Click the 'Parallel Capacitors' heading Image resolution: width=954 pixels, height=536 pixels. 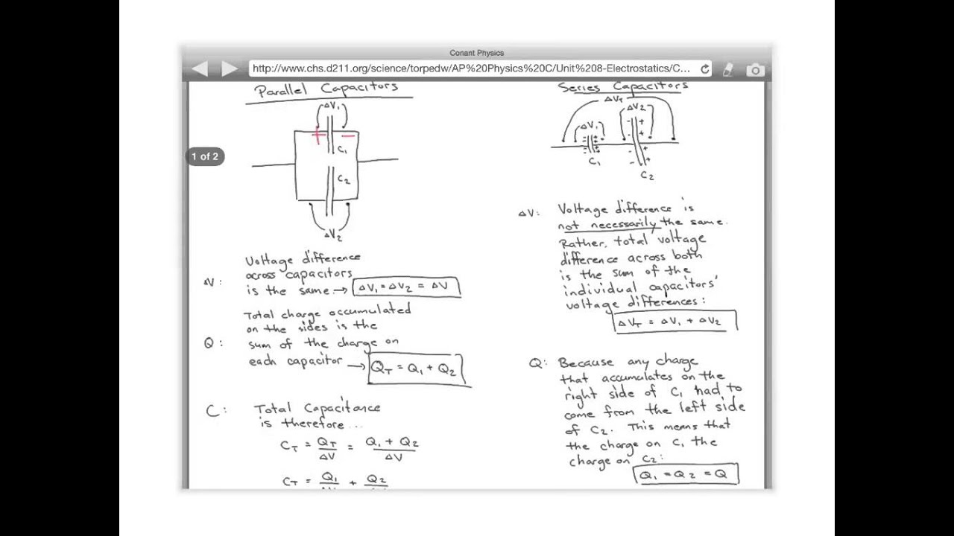[326, 90]
